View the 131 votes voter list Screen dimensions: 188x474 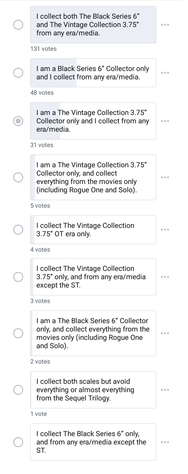point(43,49)
